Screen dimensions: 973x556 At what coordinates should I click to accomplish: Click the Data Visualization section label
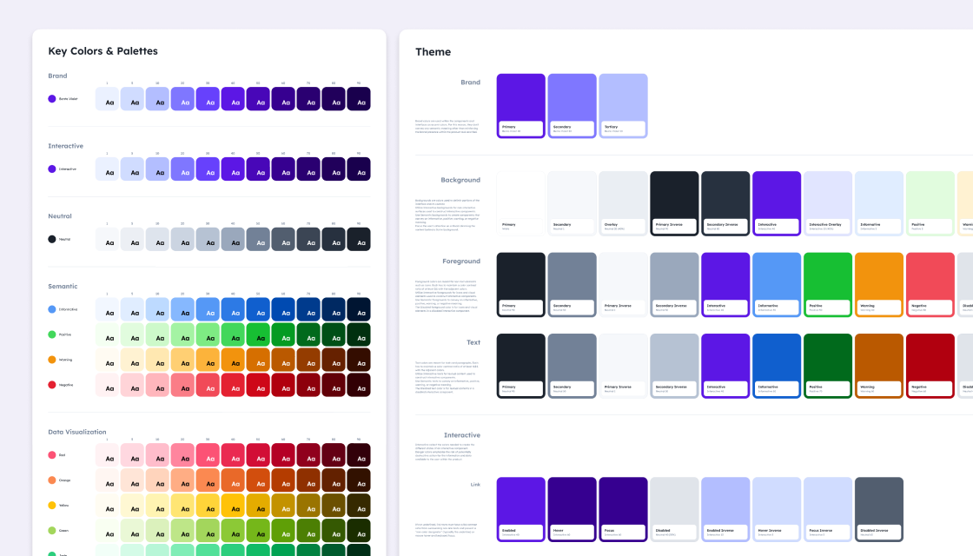(76, 431)
